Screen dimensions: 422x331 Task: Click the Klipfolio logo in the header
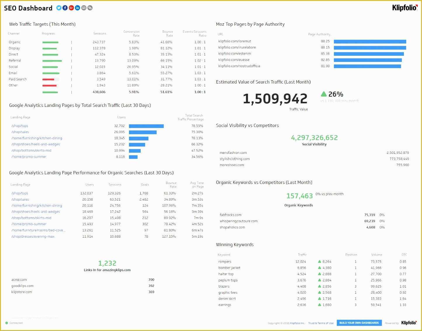point(404,8)
